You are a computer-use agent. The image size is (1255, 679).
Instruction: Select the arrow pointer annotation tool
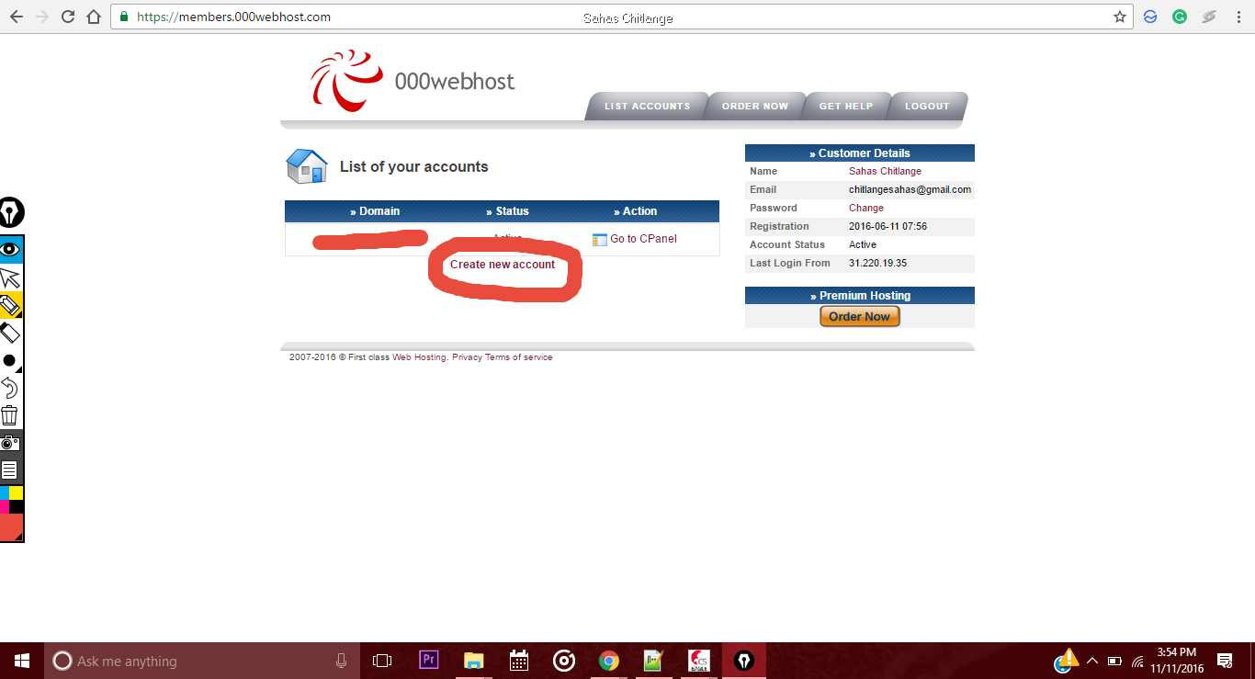pyautogui.click(x=11, y=277)
